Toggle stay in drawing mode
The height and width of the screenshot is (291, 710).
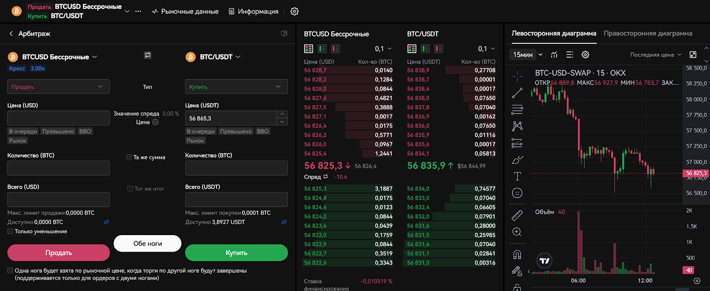pyautogui.click(x=517, y=271)
